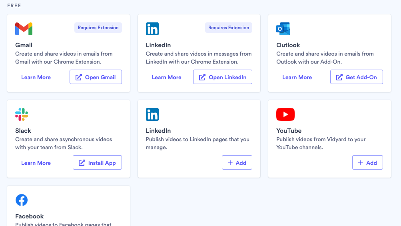This screenshot has height=226, width=401.
Task: Click Learn More under Outlook
Action: tap(297, 77)
